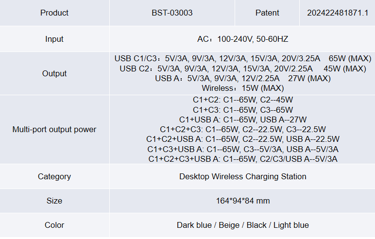Select the C1+C2+C3+USB A power line
Image resolution: width=375 pixels, height=239 pixels.
coord(242,159)
